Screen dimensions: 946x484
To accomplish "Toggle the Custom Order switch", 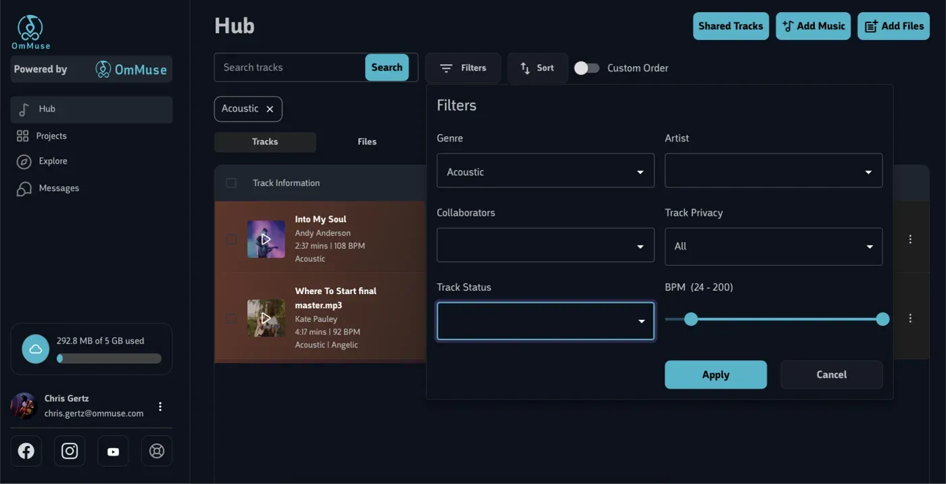I will 587,68.
